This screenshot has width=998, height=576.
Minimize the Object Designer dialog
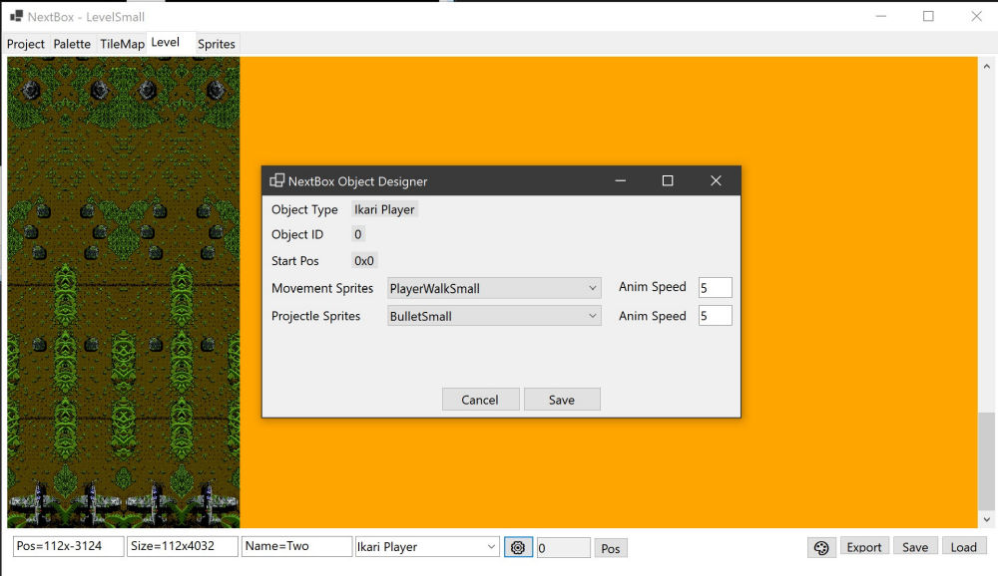coord(621,180)
